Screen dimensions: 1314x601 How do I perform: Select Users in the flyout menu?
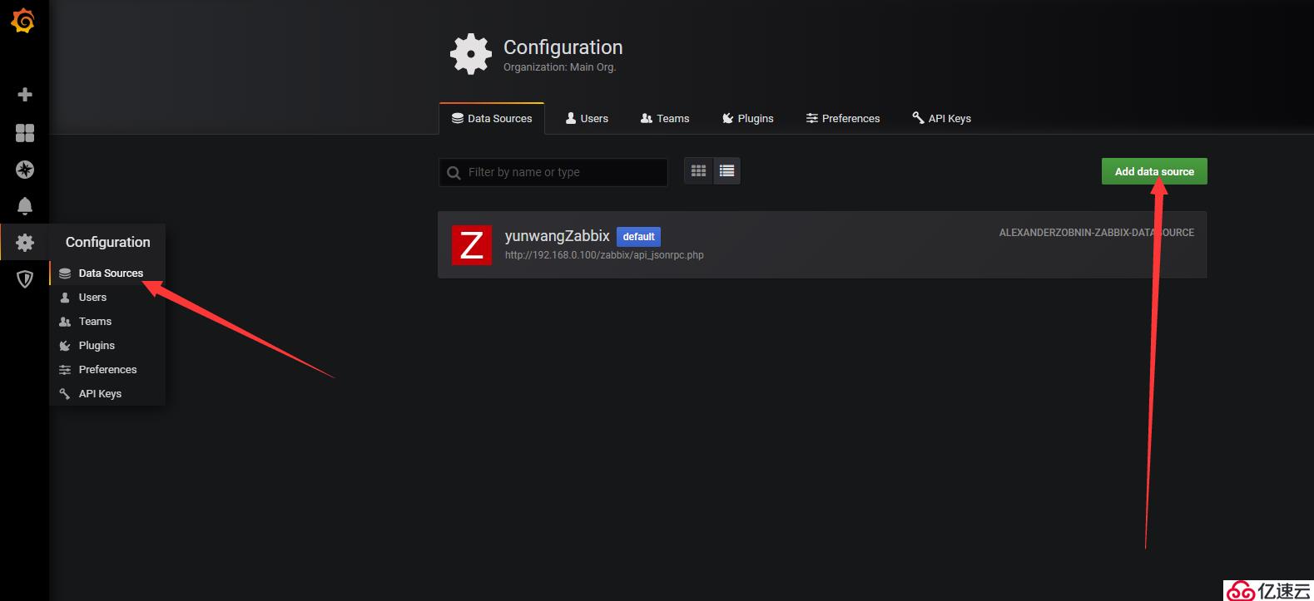pyautogui.click(x=107, y=297)
